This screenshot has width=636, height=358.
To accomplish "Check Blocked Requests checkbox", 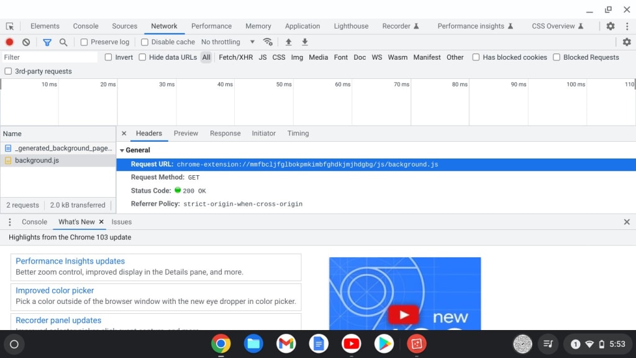I will 556,57.
